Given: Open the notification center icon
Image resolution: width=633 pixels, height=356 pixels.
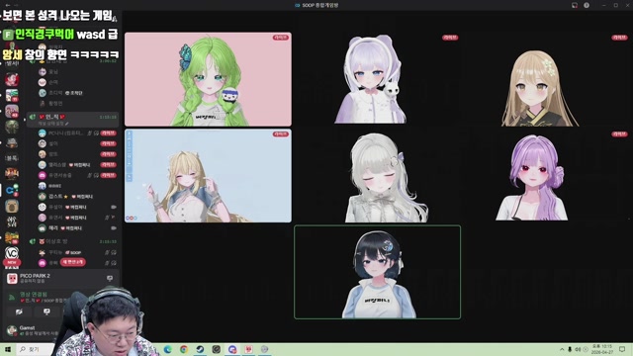Looking at the screenshot, I should click(x=622, y=349).
